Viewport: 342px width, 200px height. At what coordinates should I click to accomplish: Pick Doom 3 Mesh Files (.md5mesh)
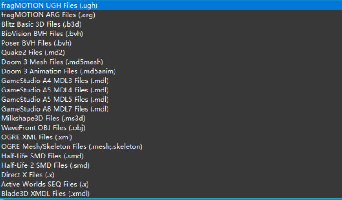[x=171, y=62]
